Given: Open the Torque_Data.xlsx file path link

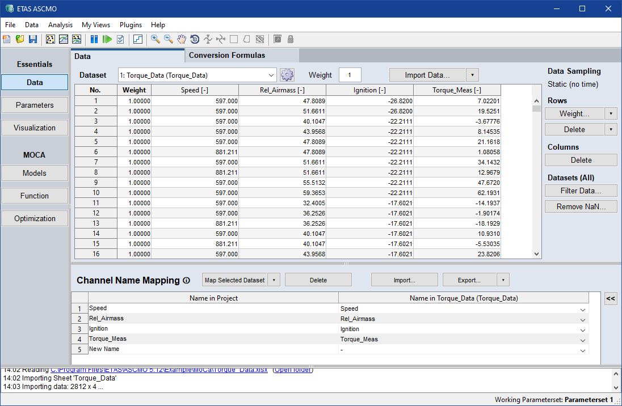Looking at the screenshot, I should click(x=159, y=370).
